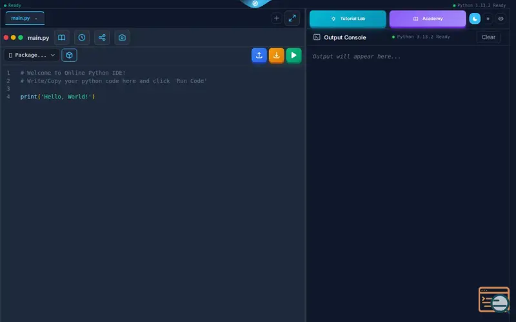
Task: Click the orange download code button
Action: (277, 55)
